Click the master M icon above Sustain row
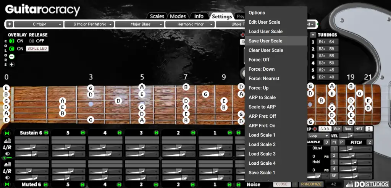The height and width of the screenshot is (188, 391). click(x=7, y=133)
